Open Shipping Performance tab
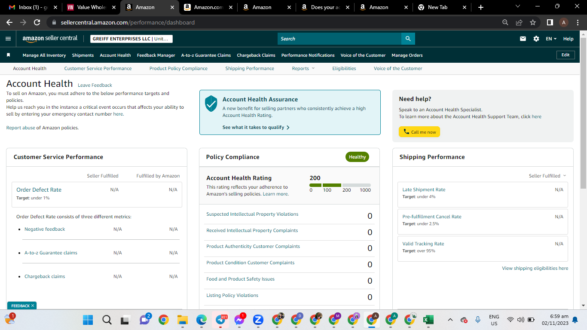 [x=250, y=68]
